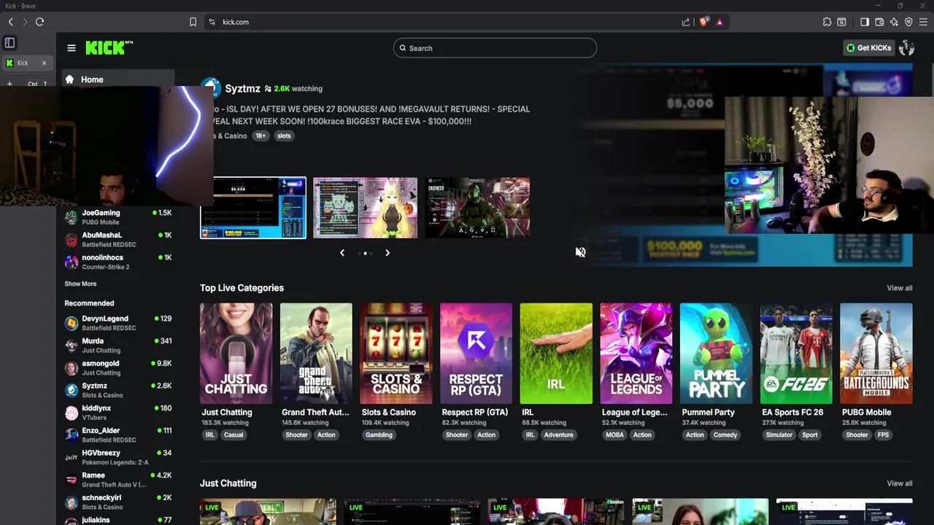Open the Slots & Casino category card
The height and width of the screenshot is (525, 934).
click(396, 354)
